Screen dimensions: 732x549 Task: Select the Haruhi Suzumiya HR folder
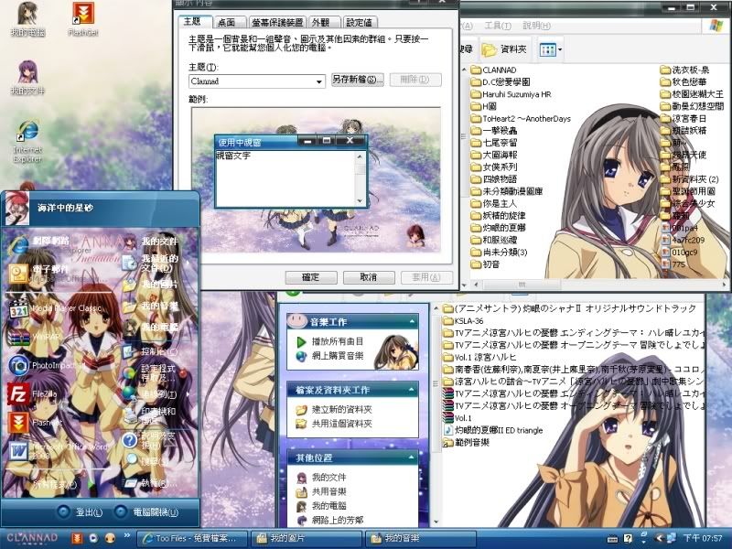511,94
